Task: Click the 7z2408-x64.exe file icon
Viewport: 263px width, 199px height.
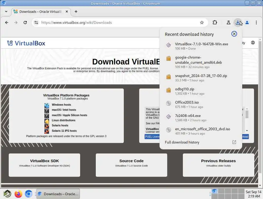Action: click(168, 117)
